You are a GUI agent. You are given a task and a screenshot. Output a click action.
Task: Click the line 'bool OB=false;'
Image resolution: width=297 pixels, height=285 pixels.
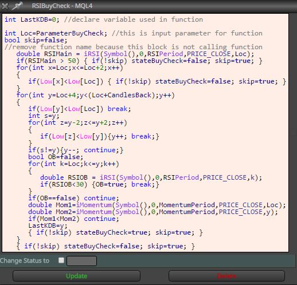(x=56, y=157)
